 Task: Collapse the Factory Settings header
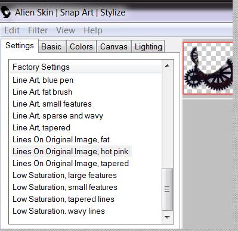click(85, 67)
